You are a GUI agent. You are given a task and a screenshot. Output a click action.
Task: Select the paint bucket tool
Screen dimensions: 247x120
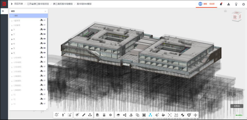(163, 115)
